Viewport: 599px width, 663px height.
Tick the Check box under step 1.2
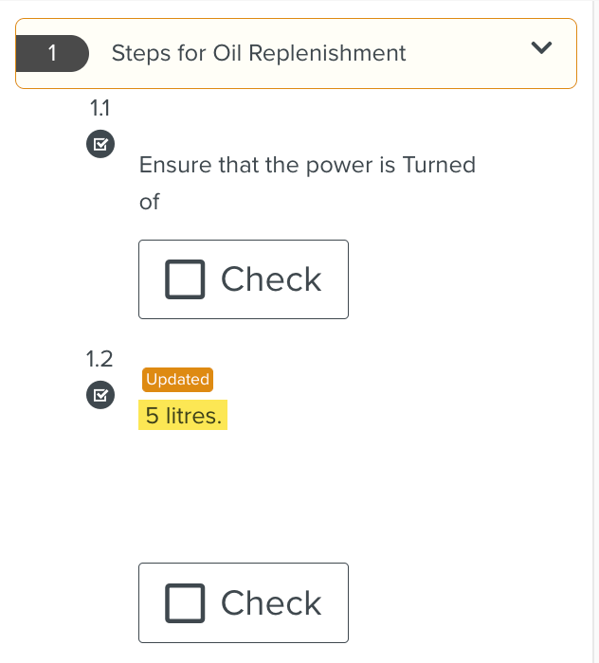[x=186, y=602]
